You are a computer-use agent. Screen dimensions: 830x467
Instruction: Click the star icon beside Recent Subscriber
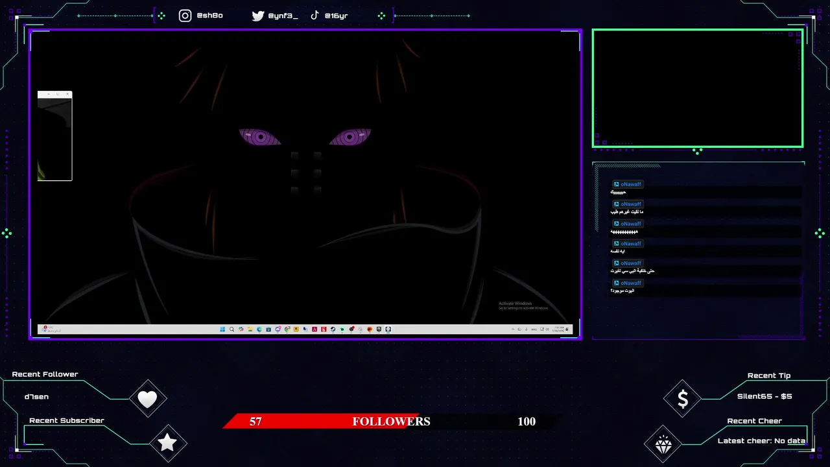(167, 443)
